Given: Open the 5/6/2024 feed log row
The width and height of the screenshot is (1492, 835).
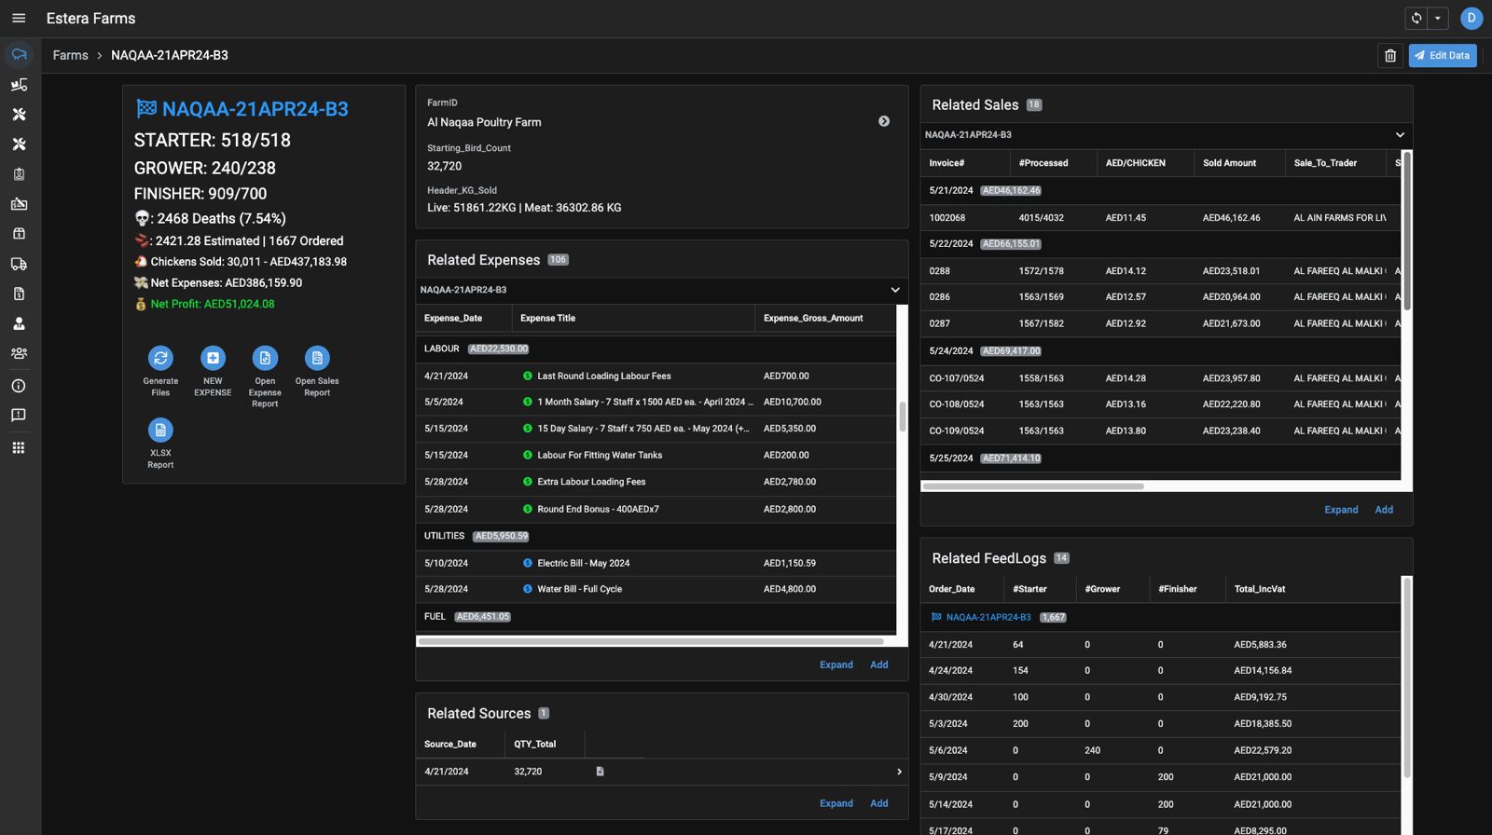Looking at the screenshot, I should (1160, 750).
